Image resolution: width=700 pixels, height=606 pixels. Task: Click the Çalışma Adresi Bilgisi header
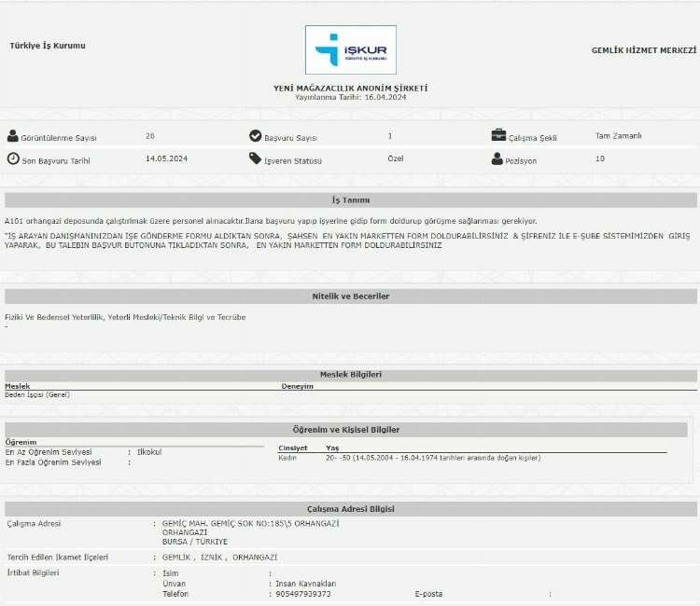350,509
